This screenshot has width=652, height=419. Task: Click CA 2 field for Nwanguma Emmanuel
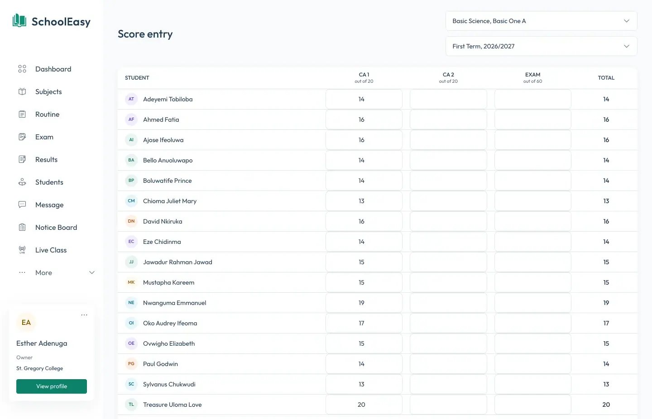448,303
